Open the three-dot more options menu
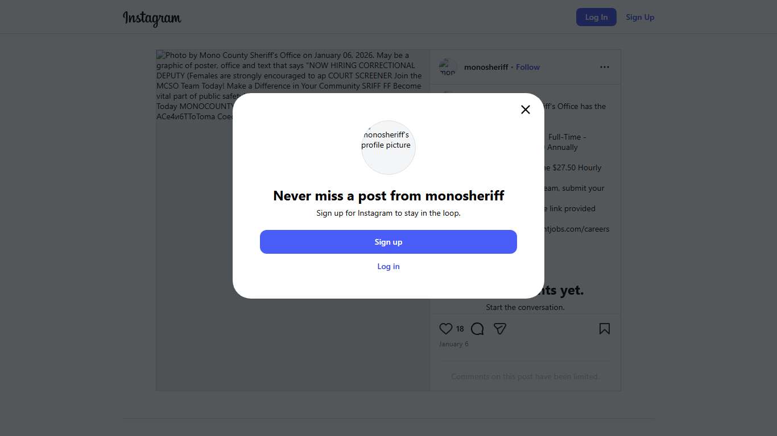The width and height of the screenshot is (777, 436). coord(604,67)
